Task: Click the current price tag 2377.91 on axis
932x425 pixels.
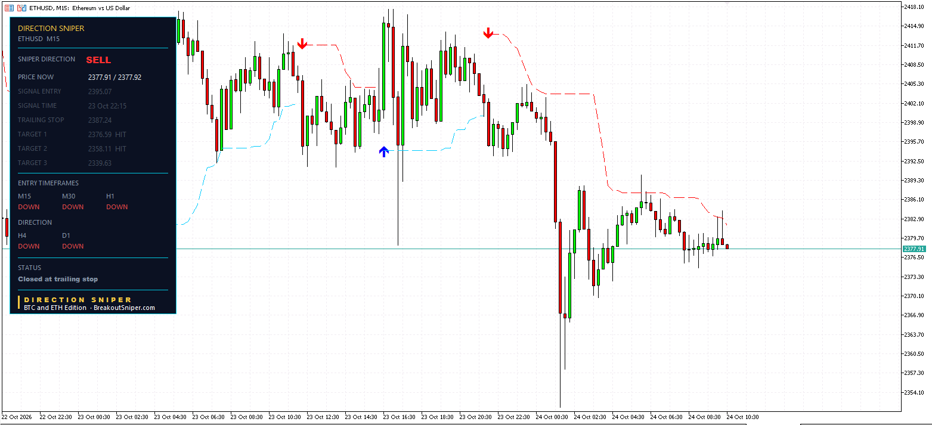Action: [914, 249]
